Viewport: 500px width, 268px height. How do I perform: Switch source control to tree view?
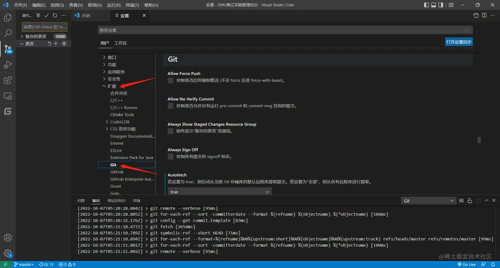click(x=38, y=16)
